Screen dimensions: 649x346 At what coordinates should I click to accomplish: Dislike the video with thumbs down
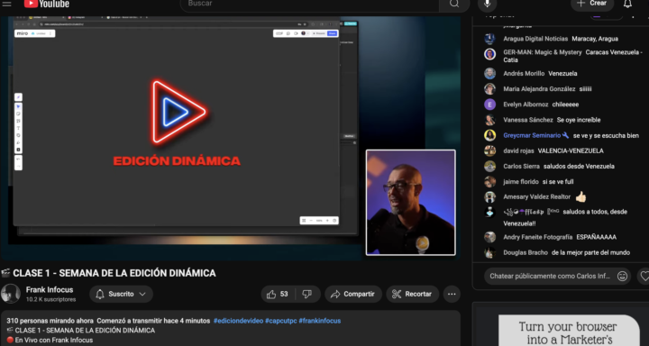(307, 294)
